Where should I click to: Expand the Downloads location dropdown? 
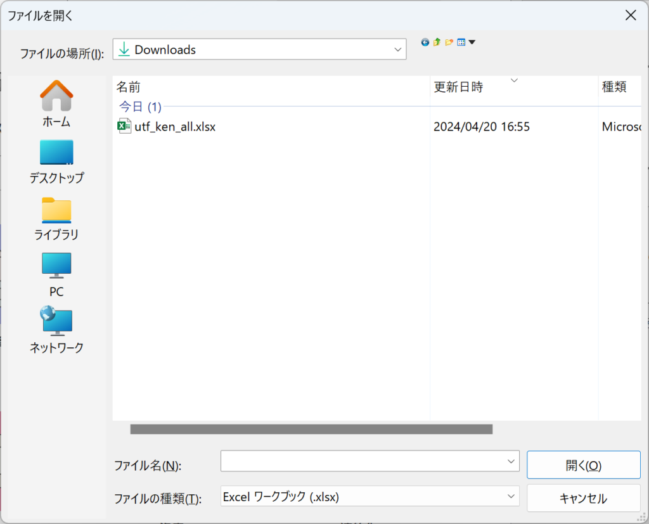(398, 50)
